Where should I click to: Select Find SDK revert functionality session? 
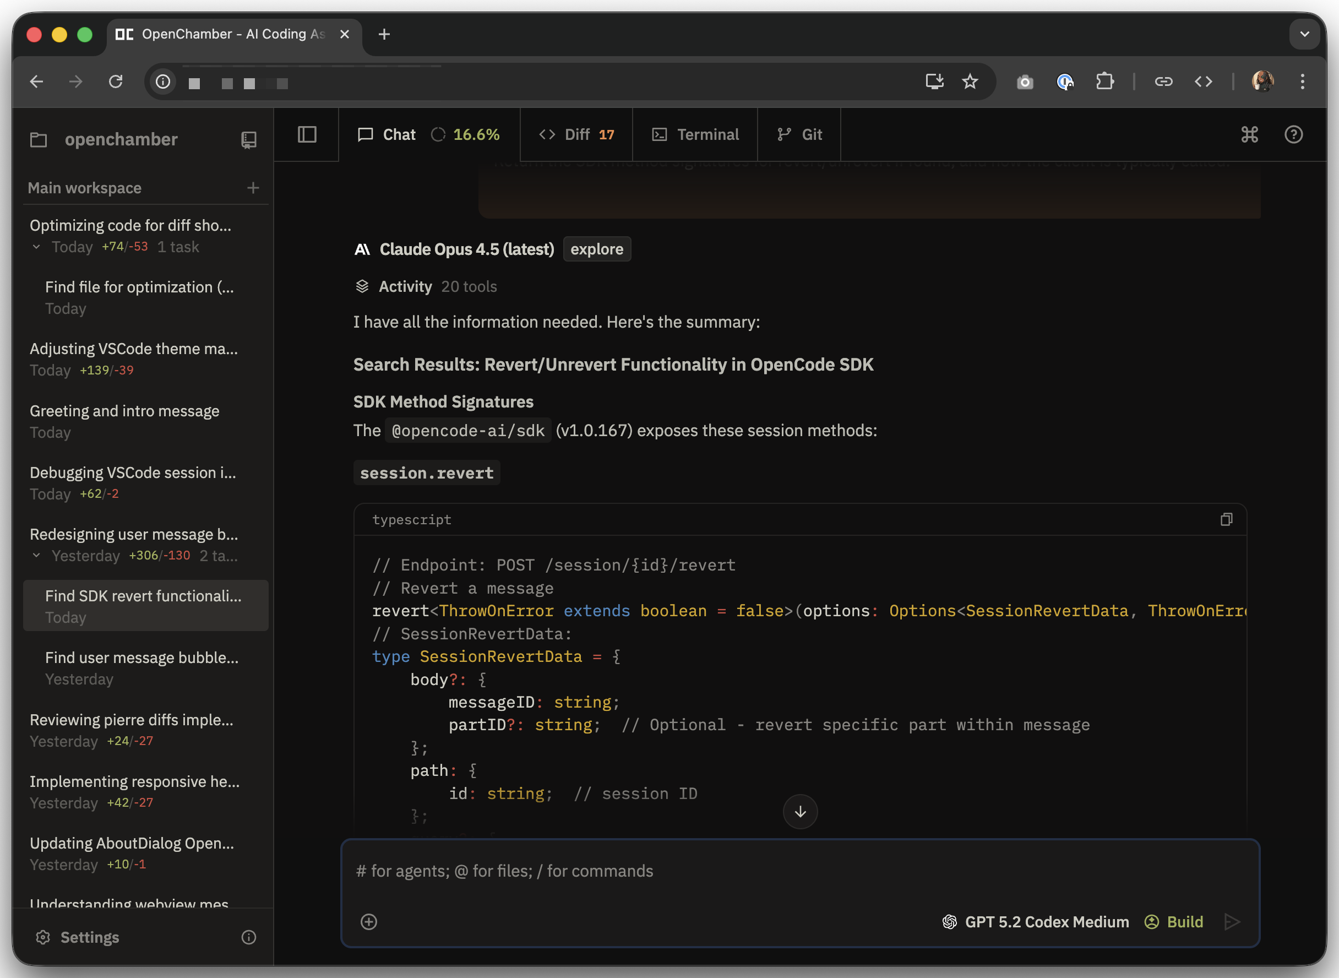click(x=145, y=606)
